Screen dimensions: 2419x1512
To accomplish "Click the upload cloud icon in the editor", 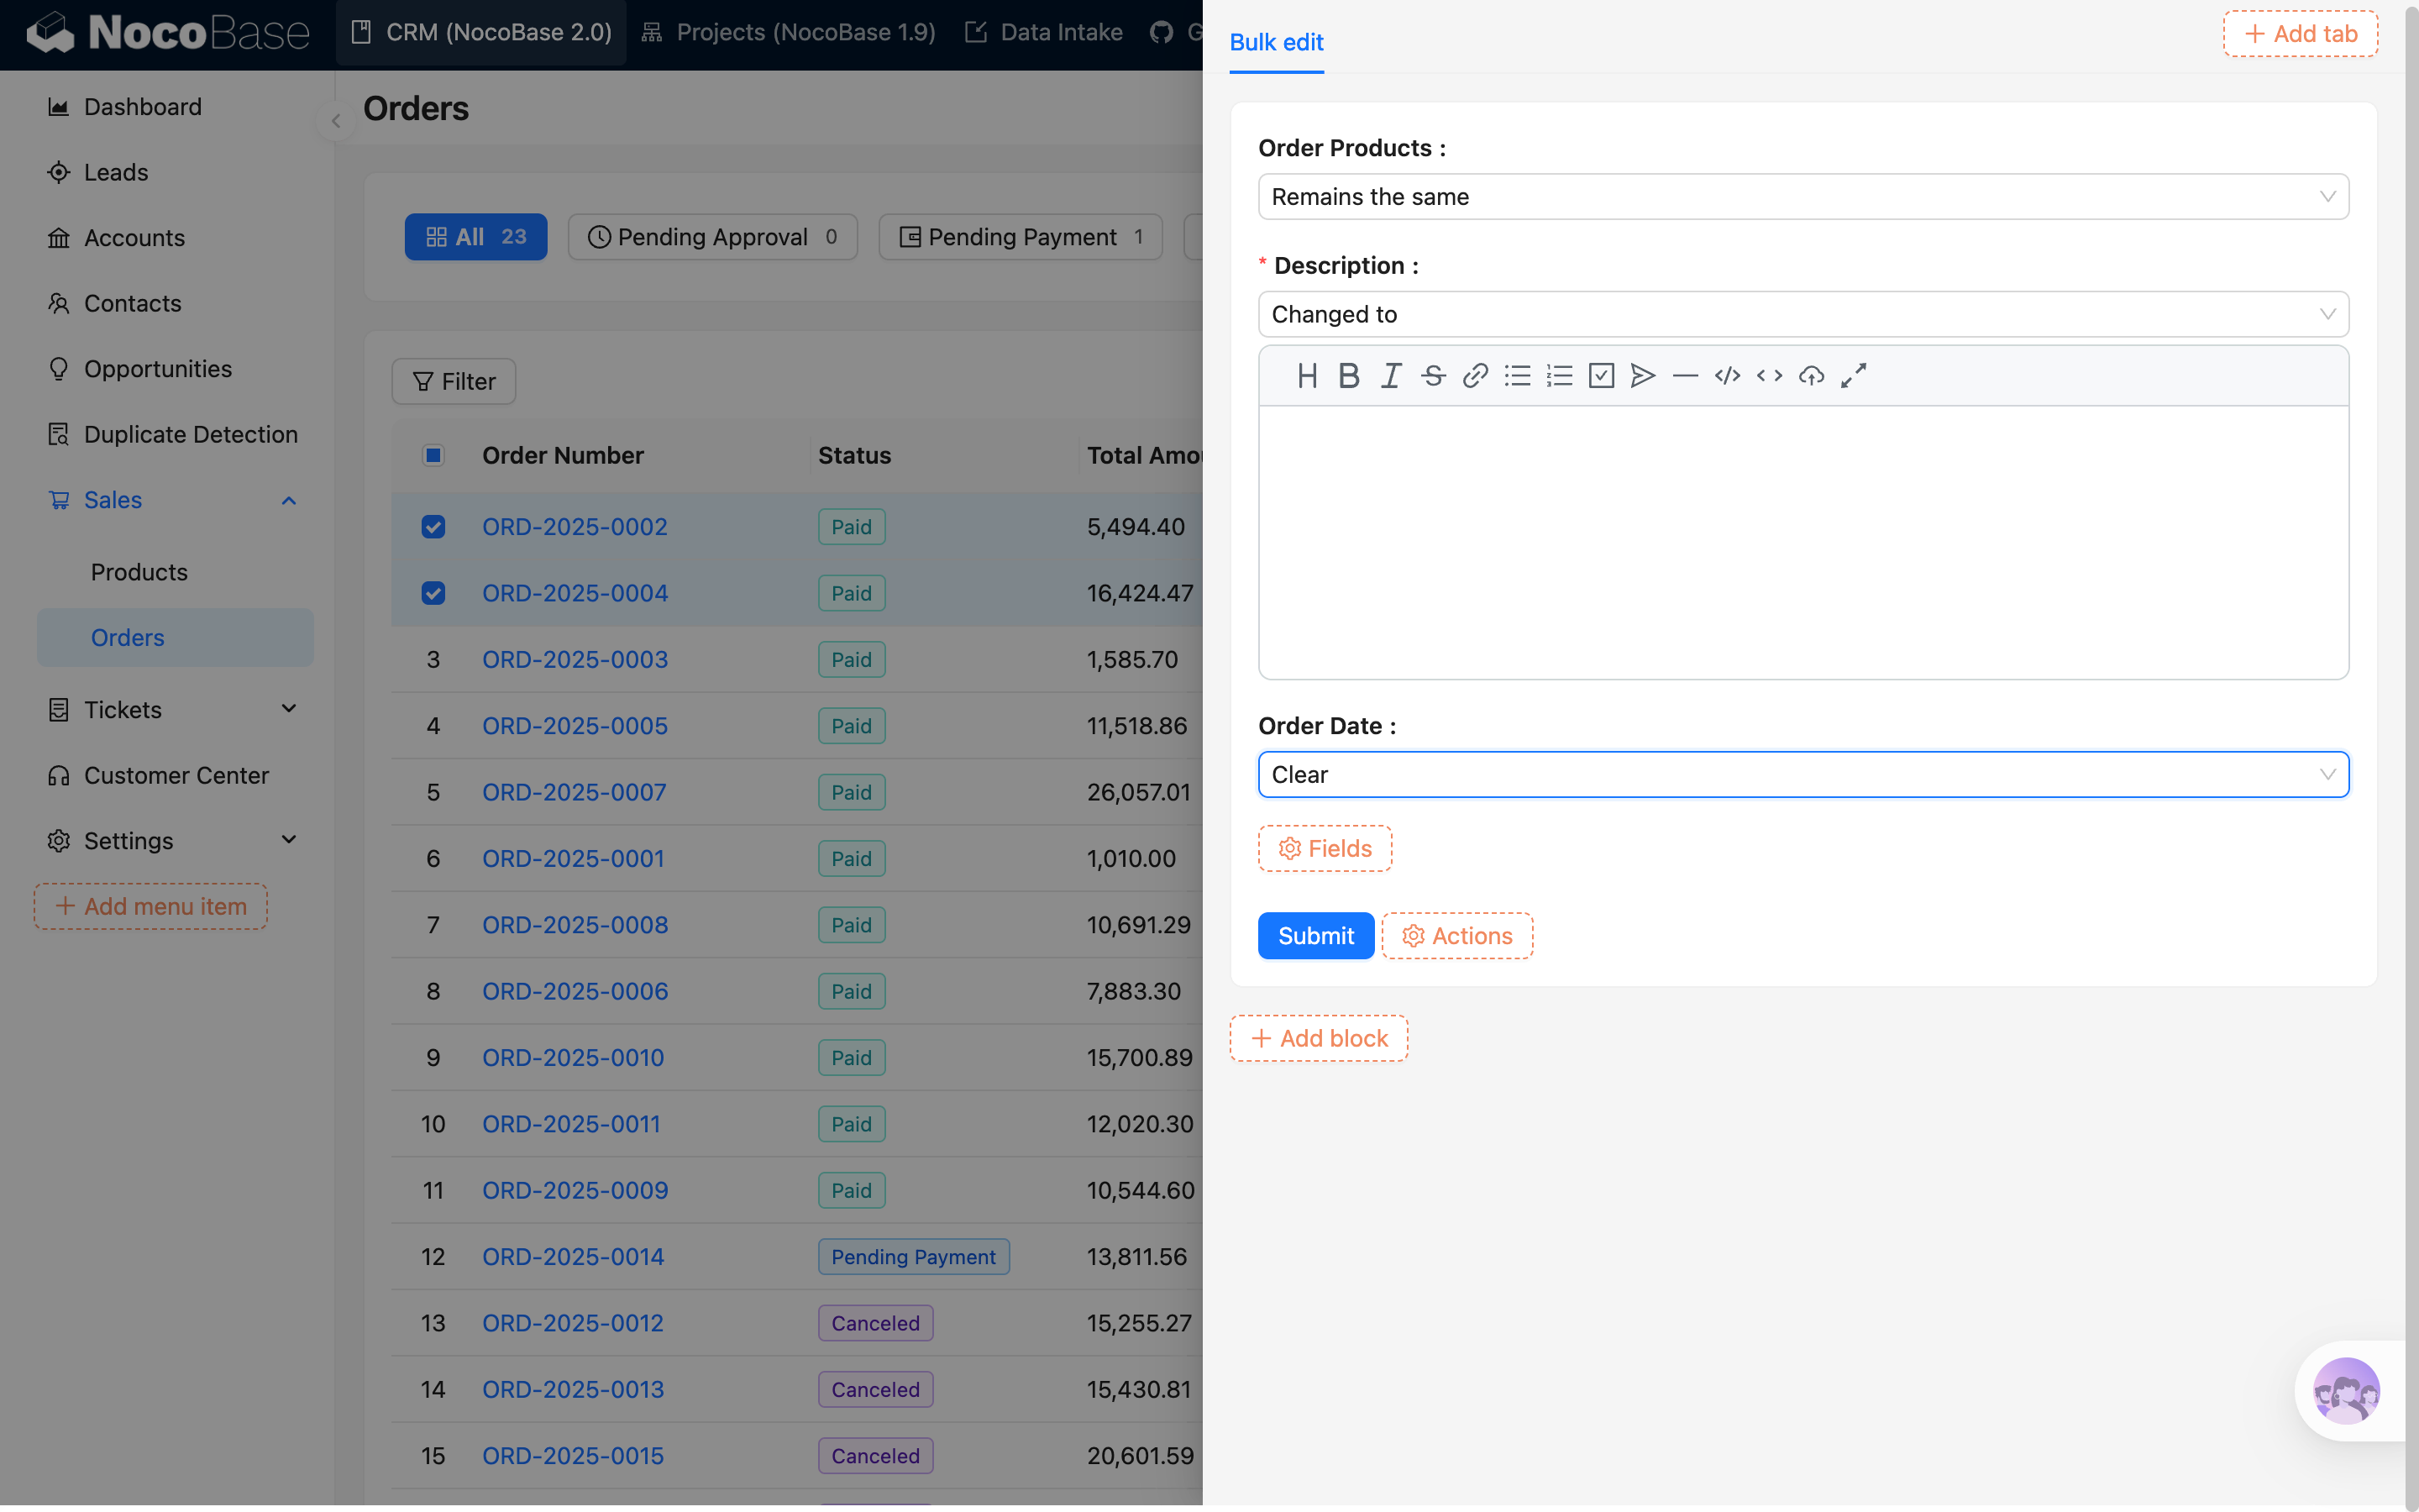I will click(x=1810, y=376).
